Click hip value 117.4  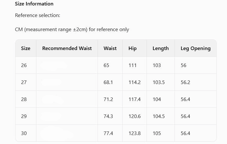click(135, 99)
